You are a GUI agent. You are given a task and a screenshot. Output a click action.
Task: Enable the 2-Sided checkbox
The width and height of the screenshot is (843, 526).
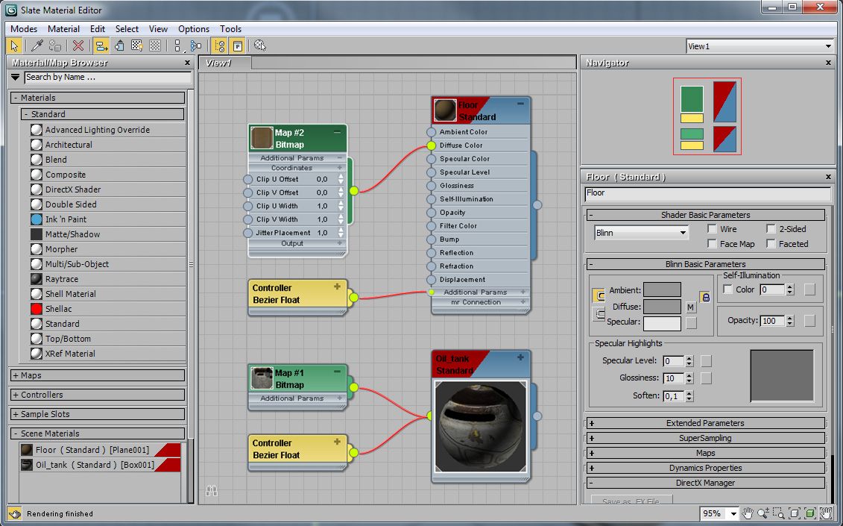click(771, 229)
